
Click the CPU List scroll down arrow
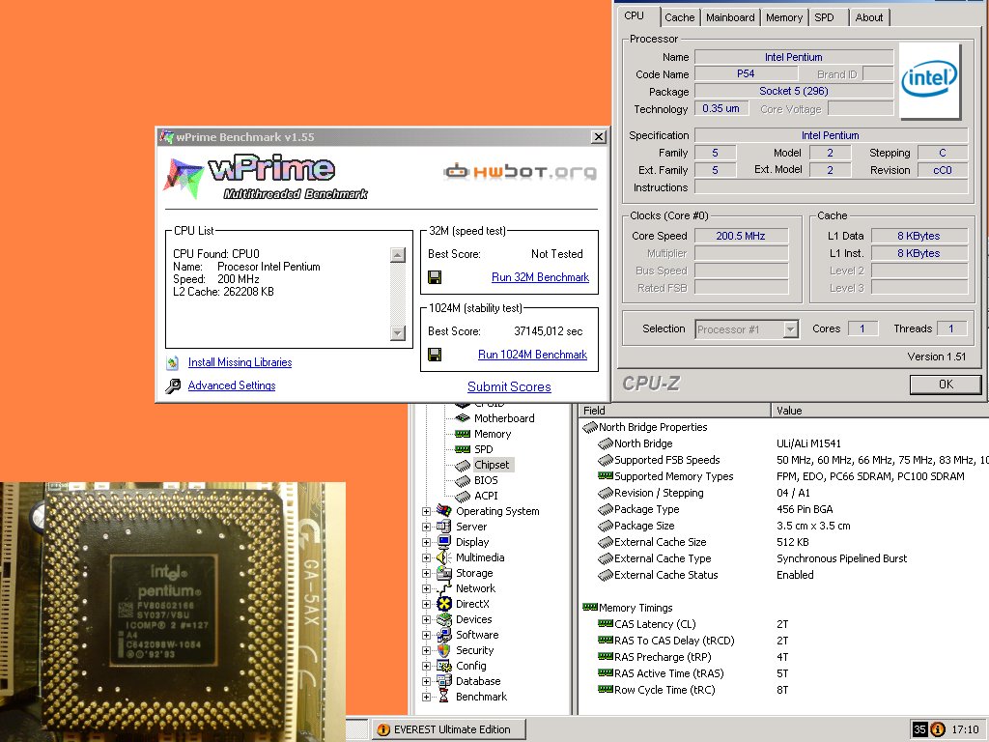[x=397, y=332]
